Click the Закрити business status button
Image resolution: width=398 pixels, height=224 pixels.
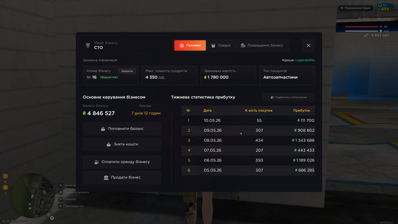(x=127, y=71)
